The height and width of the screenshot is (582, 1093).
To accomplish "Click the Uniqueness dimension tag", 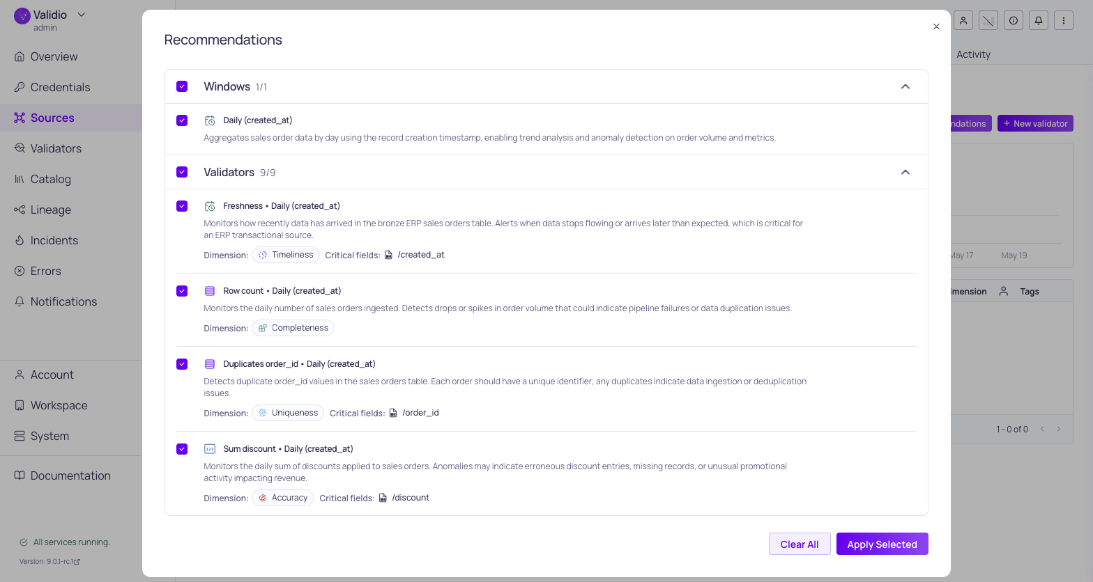I will tap(288, 413).
